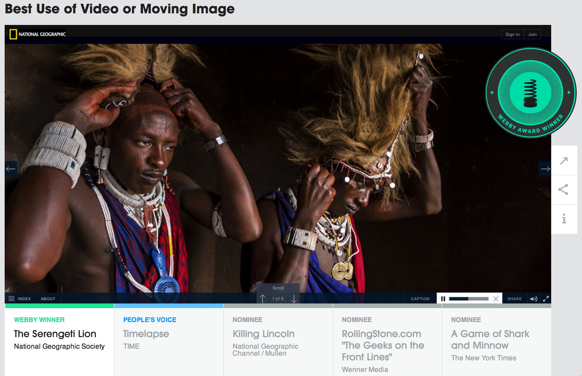Select the RollingStone.com Geeks nominee tab
Image resolution: width=582 pixels, height=376 pixels.
click(x=388, y=340)
